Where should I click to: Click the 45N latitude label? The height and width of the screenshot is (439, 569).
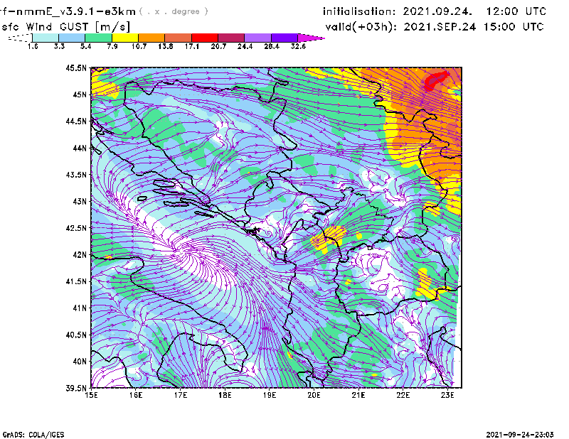(80, 94)
